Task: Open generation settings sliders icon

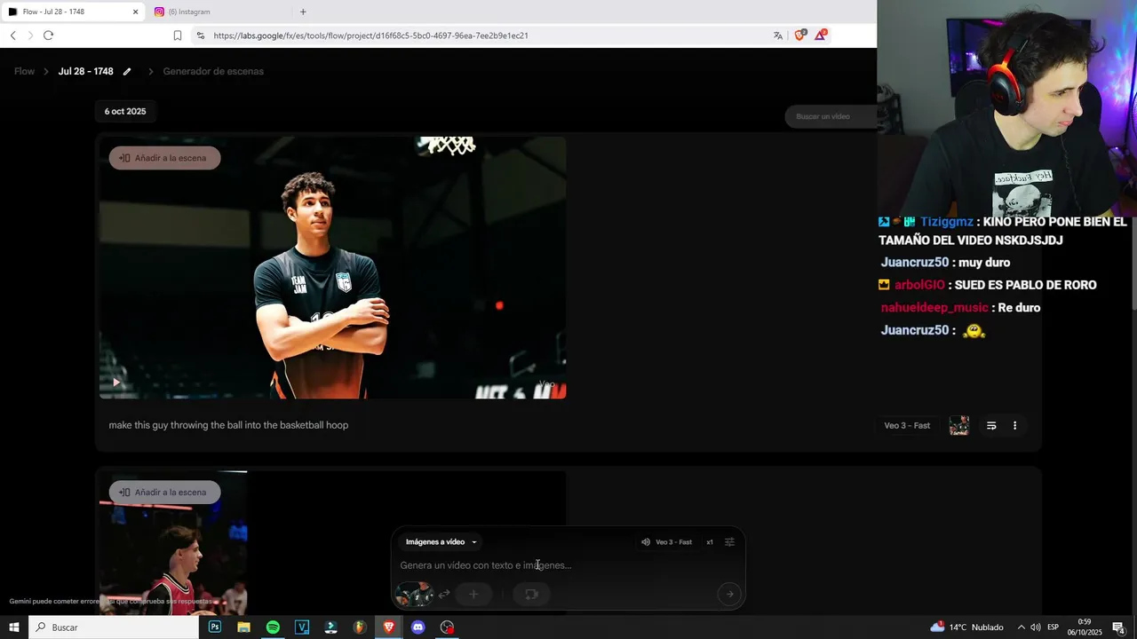Action: (729, 542)
